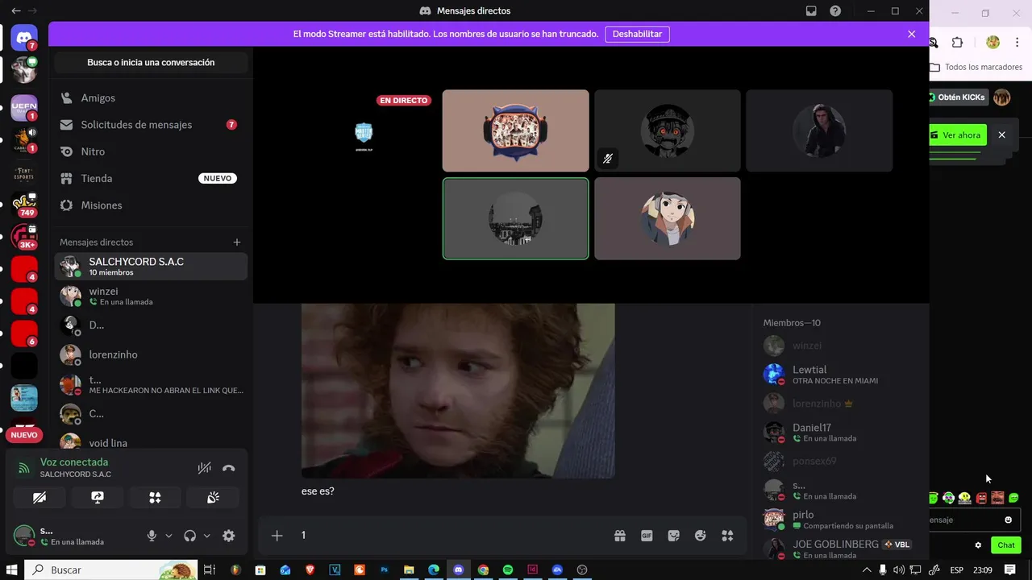The height and width of the screenshot is (580, 1032).
Task: Open Photoshop from the taskbar
Action: pyautogui.click(x=385, y=570)
